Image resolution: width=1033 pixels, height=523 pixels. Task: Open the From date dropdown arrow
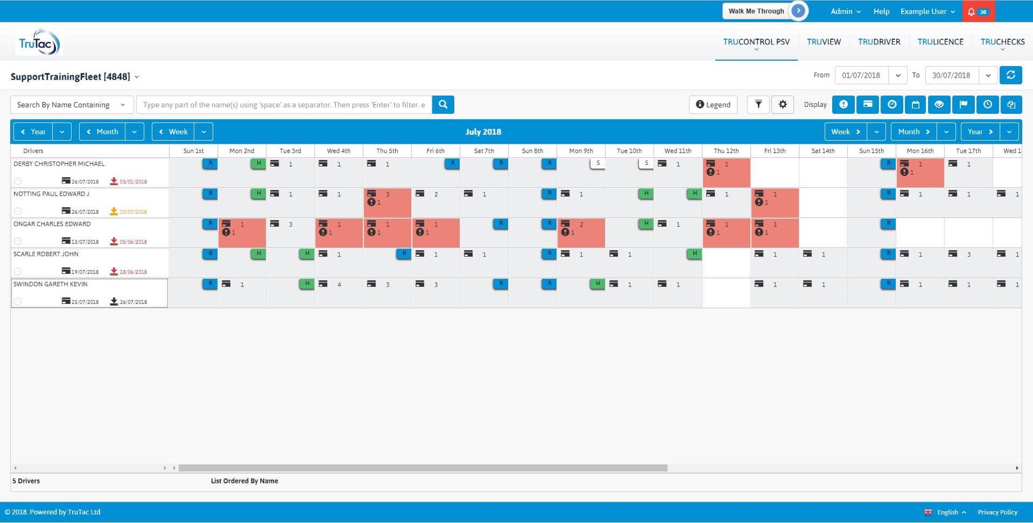897,75
